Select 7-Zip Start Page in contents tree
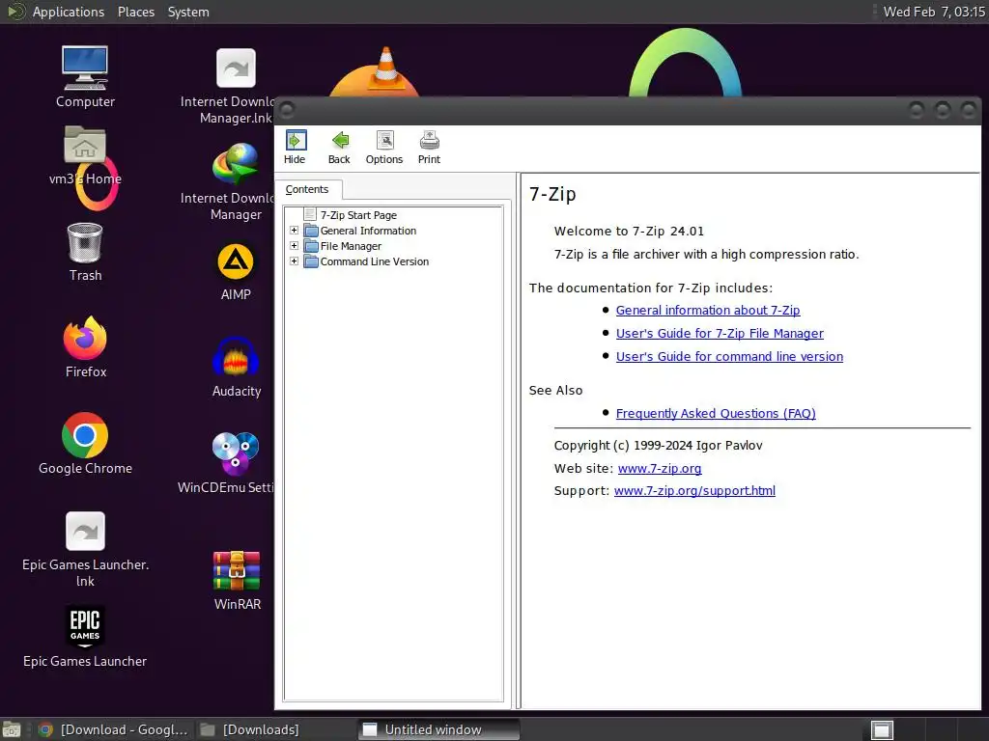The image size is (989, 741). point(358,215)
